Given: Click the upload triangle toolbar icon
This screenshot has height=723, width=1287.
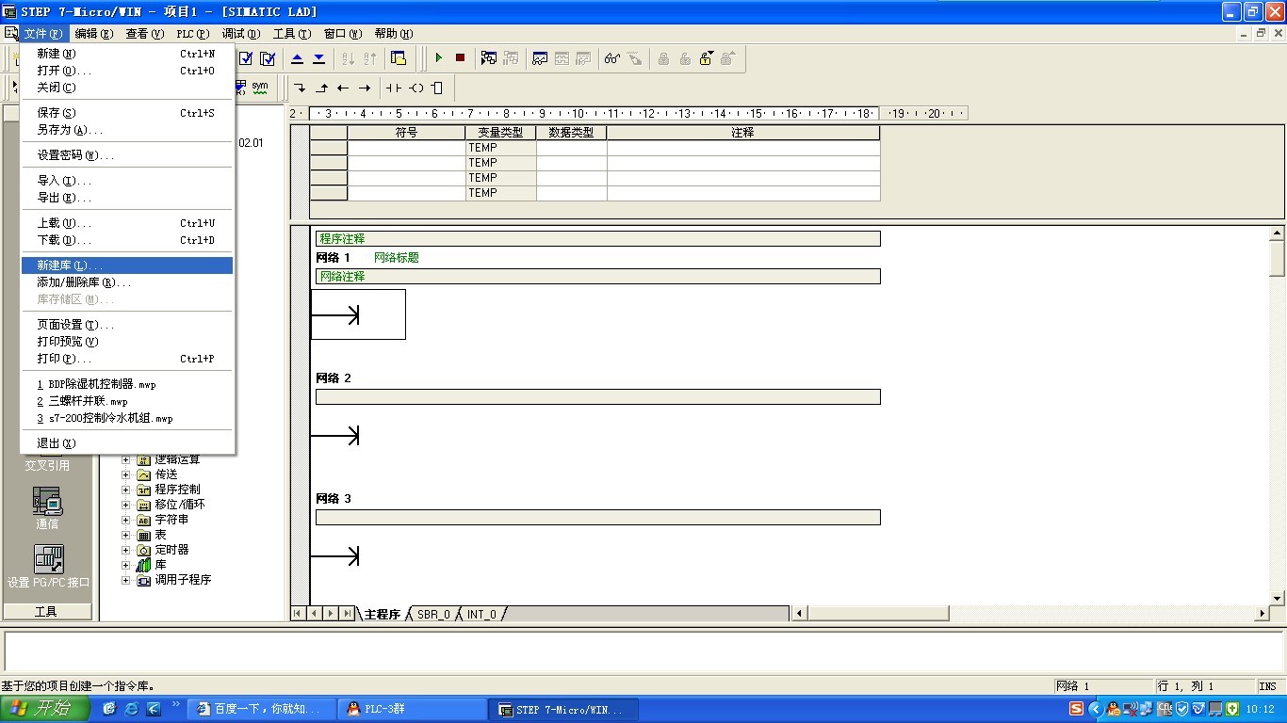Looking at the screenshot, I should (x=297, y=58).
